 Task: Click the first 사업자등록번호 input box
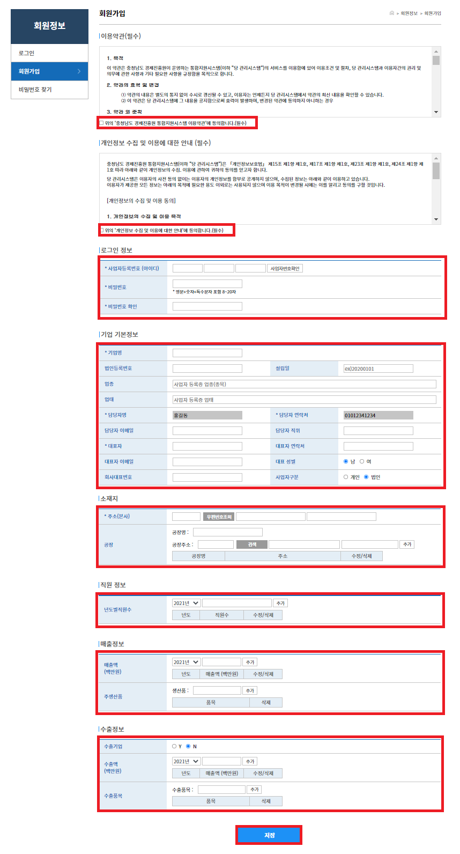188,268
